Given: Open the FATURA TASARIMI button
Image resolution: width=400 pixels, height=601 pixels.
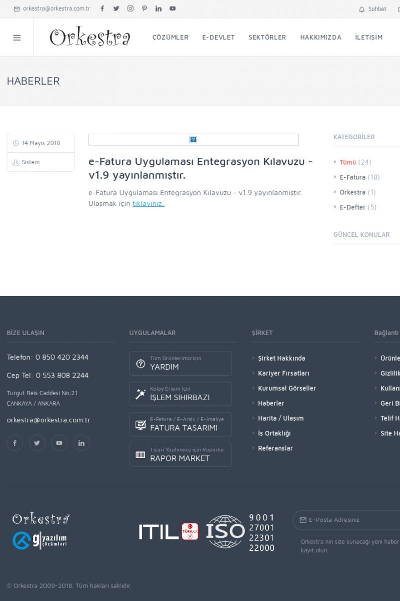Looking at the screenshot, I should pos(180,424).
